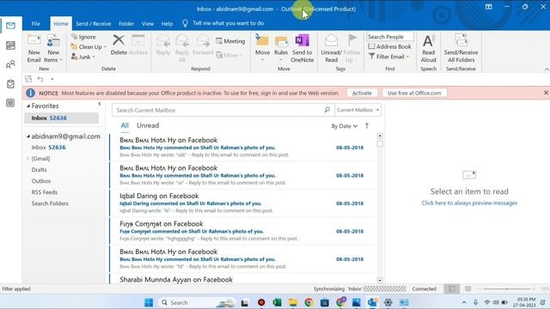Open the More respond options

coord(229,55)
